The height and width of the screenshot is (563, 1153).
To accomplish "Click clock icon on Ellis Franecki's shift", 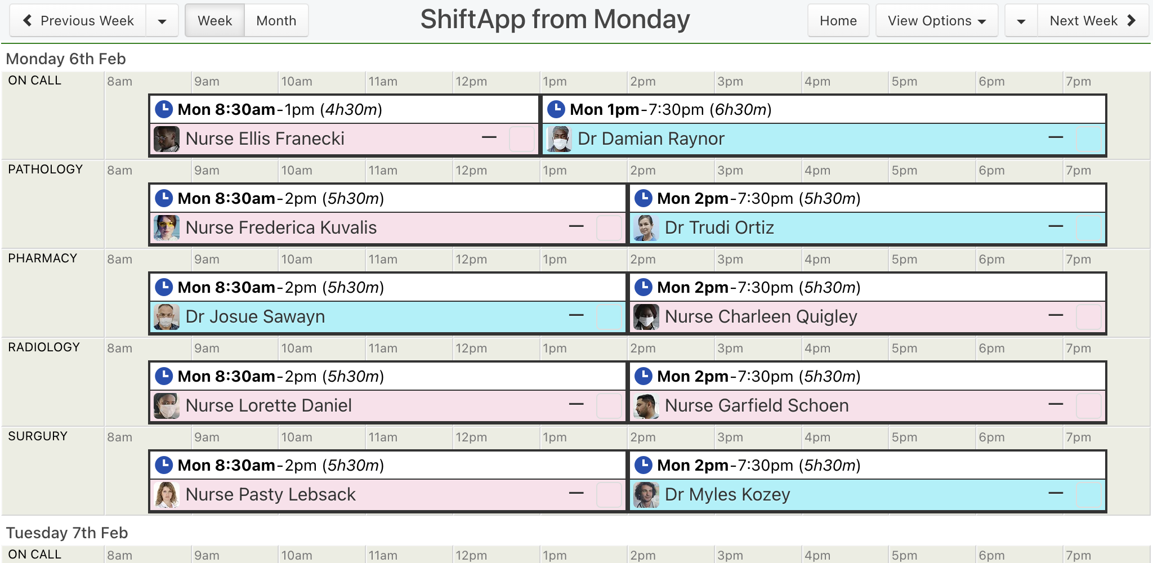I will (164, 109).
